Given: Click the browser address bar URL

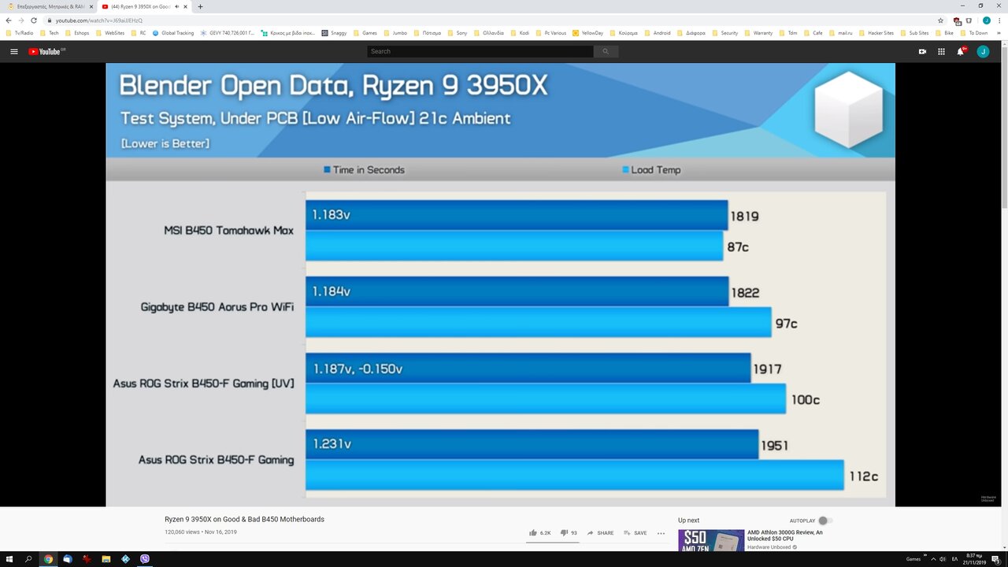Looking at the screenshot, I should 99,20.
